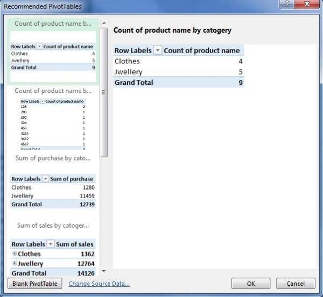Select the Sum of purchase by category thumbnail
Screen dimensions: 323x297
(x=53, y=186)
